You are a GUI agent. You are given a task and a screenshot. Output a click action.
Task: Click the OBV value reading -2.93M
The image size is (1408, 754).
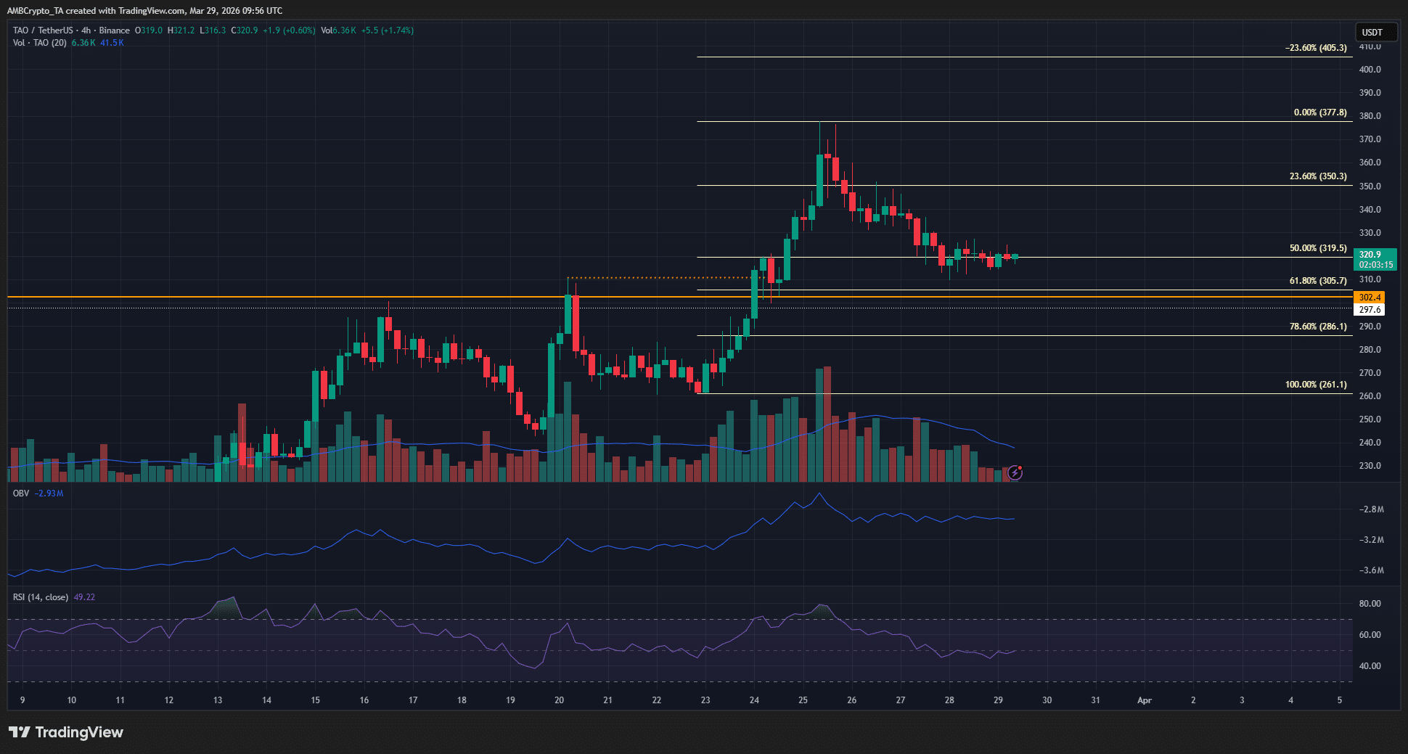click(x=48, y=492)
